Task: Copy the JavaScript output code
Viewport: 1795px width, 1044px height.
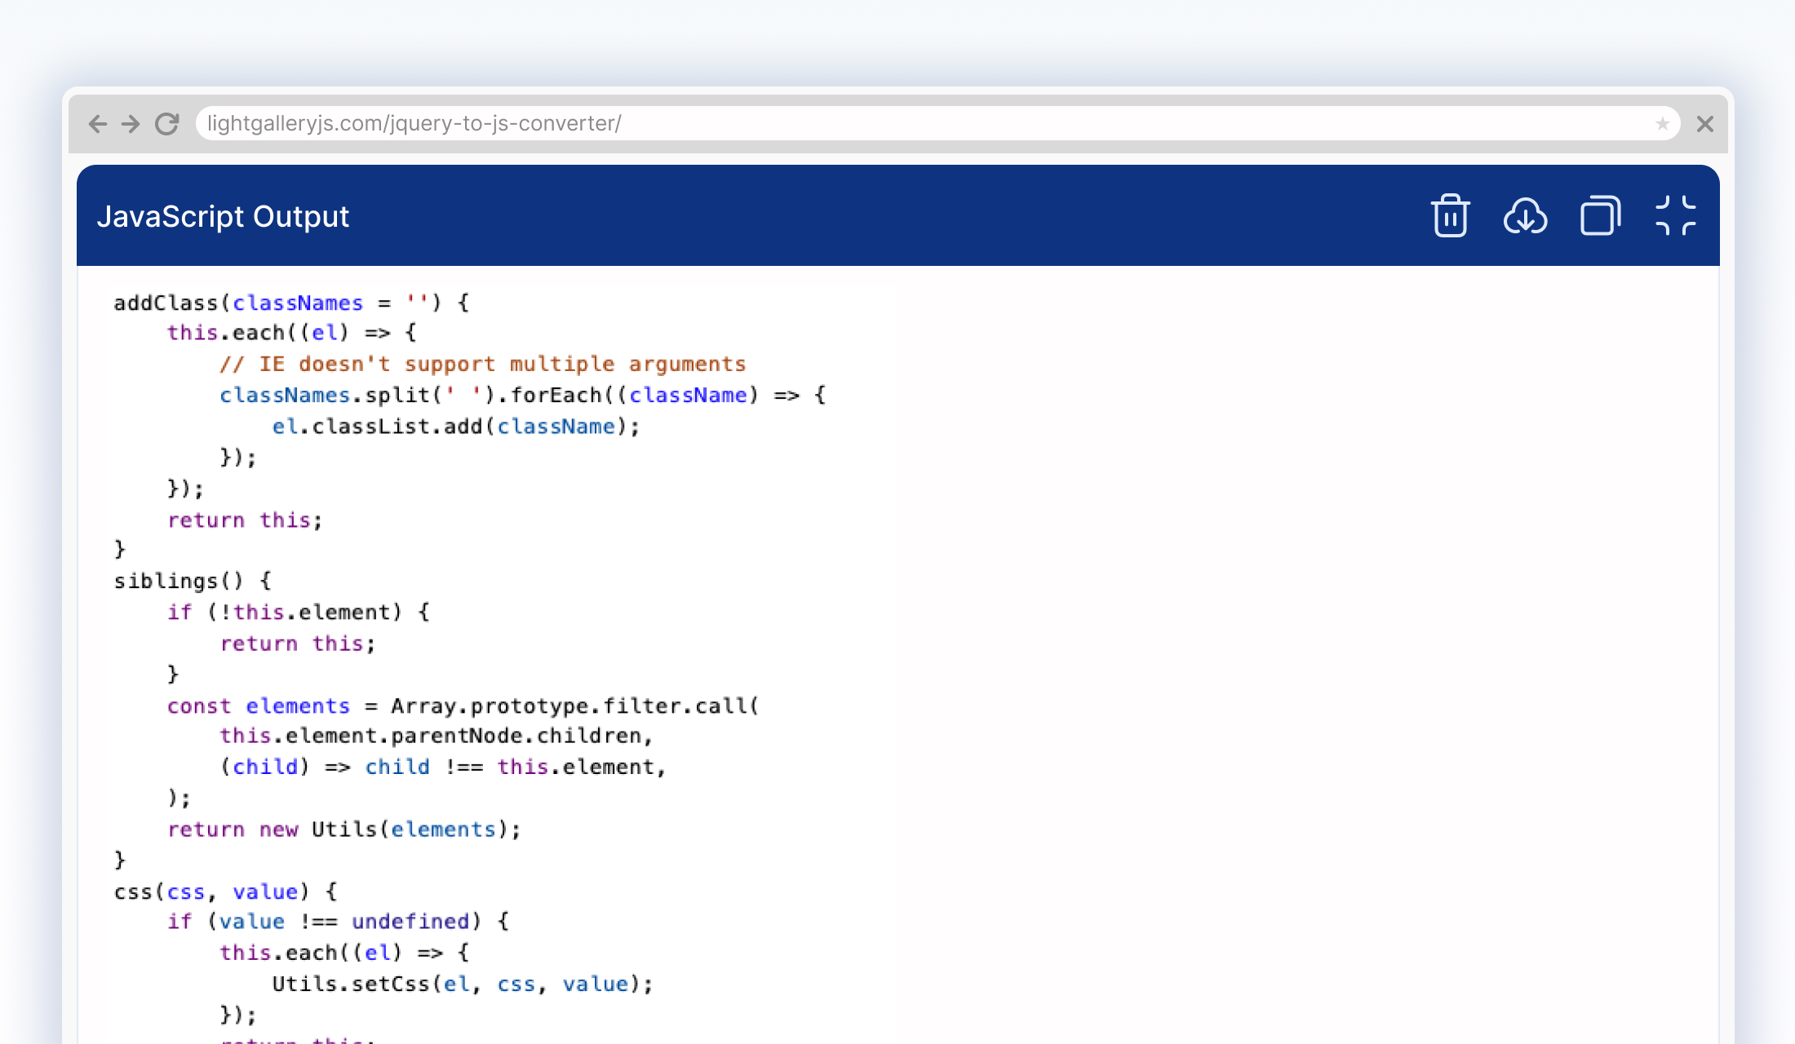Action: click(1600, 216)
